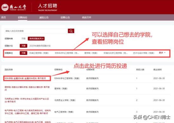
Task: Open 理学院-信息与计算科学系 job posting
Action: (27, 89)
